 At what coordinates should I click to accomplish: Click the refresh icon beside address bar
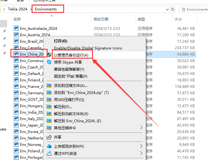click(x=173, y=9)
